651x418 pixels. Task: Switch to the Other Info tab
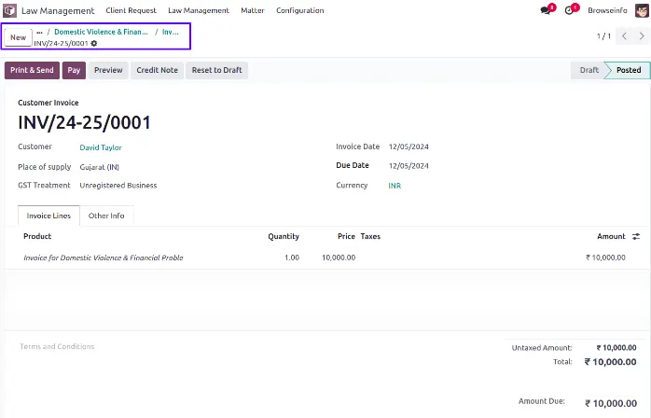106,216
